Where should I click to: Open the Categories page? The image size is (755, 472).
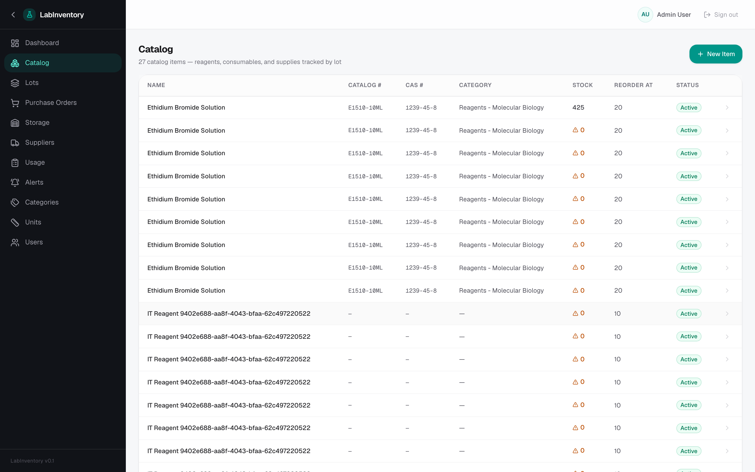pyautogui.click(x=63, y=202)
